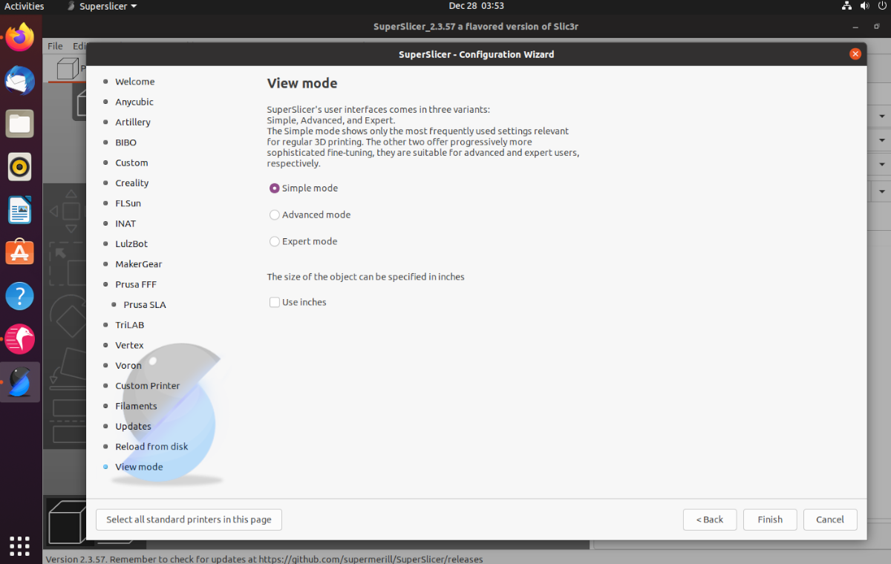Screen dimensions: 891x564
Task: Open the FLSun printers page
Action: (128, 203)
